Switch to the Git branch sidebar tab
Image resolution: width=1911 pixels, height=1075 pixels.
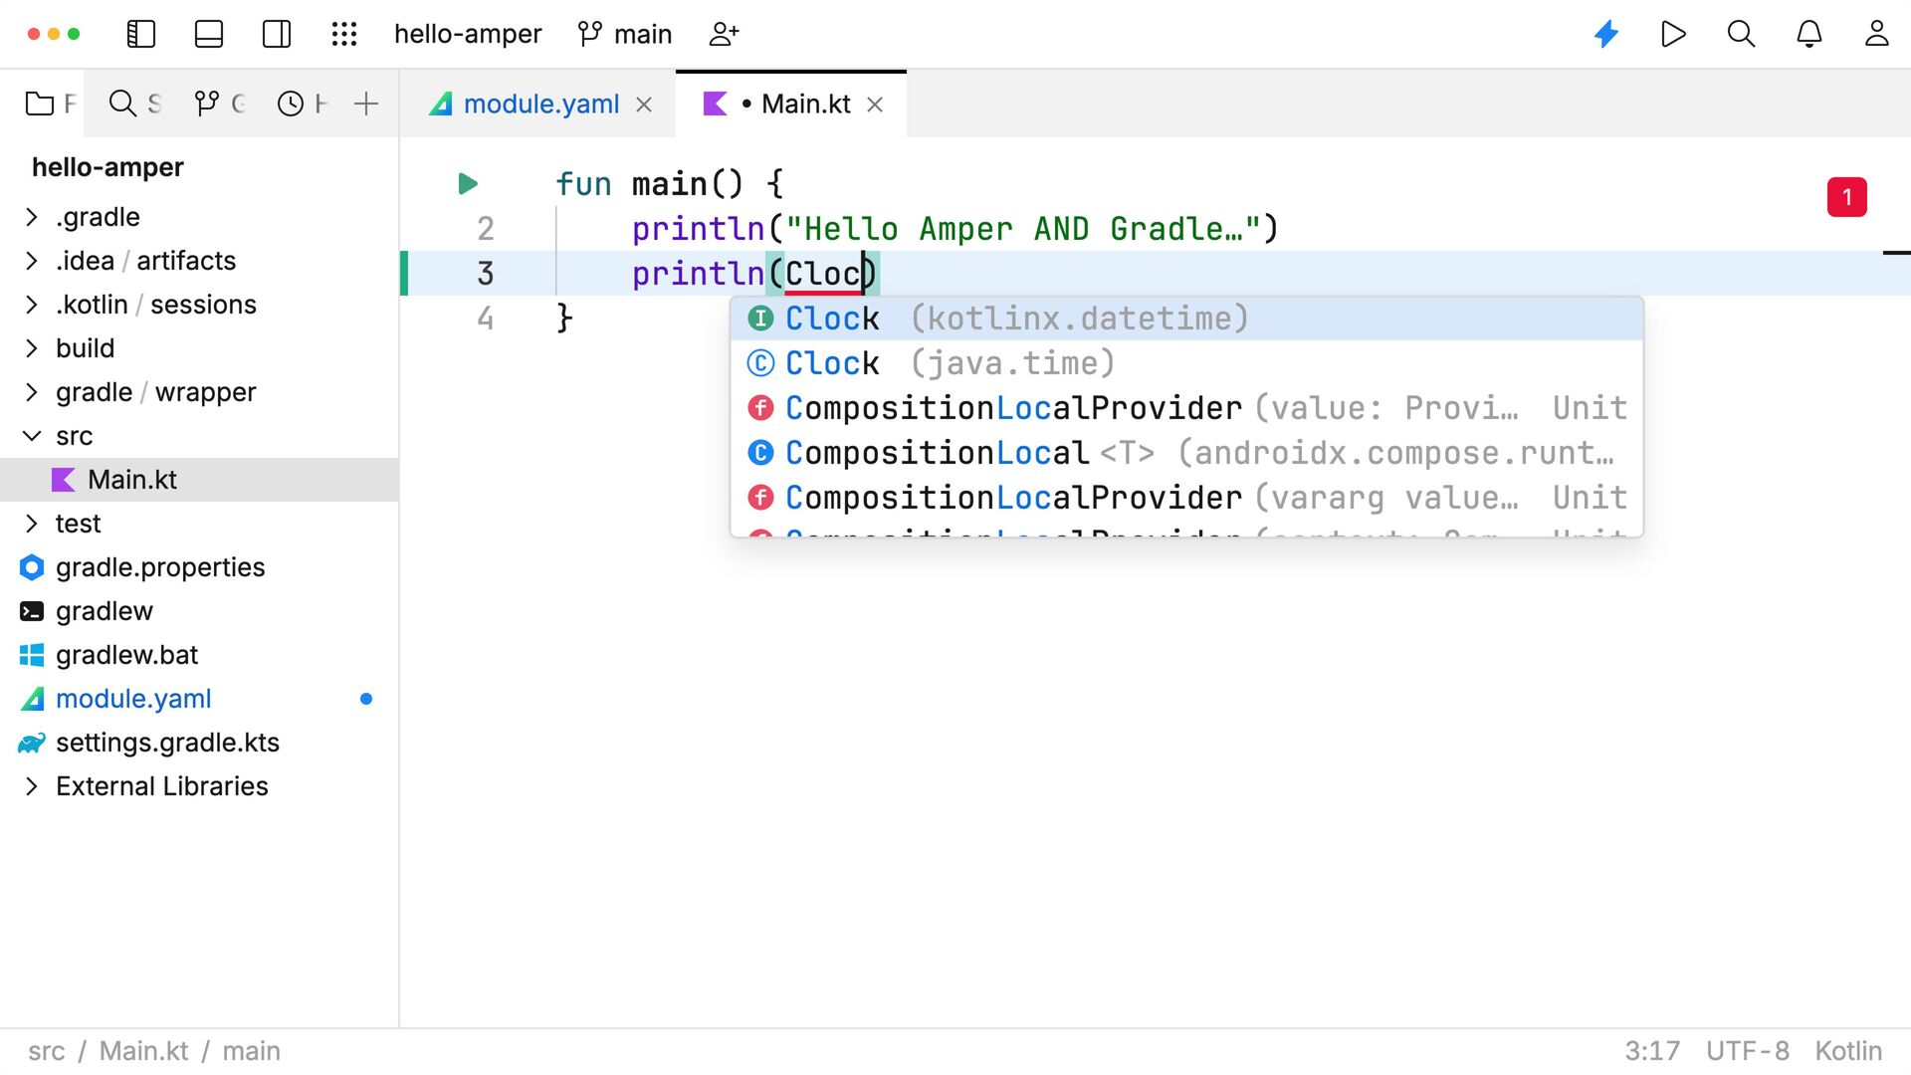tap(219, 104)
